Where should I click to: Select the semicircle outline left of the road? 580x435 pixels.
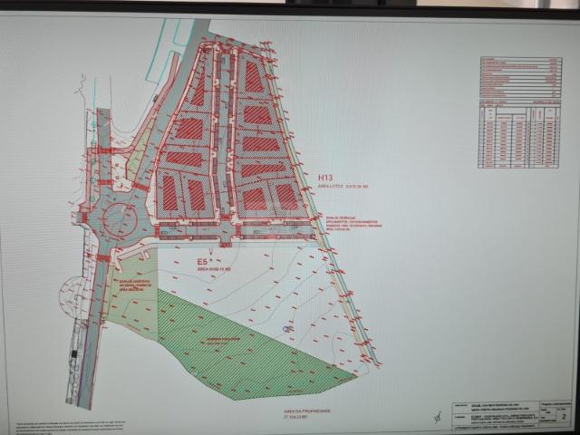pyautogui.click(x=71, y=295)
